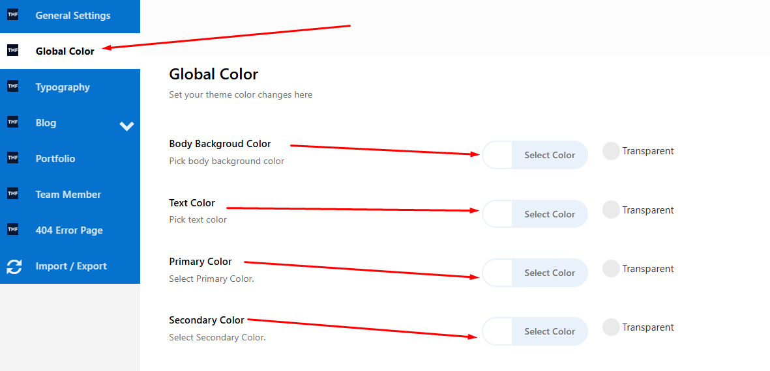Open the Typography settings section
The width and height of the screenshot is (770, 371).
[63, 87]
